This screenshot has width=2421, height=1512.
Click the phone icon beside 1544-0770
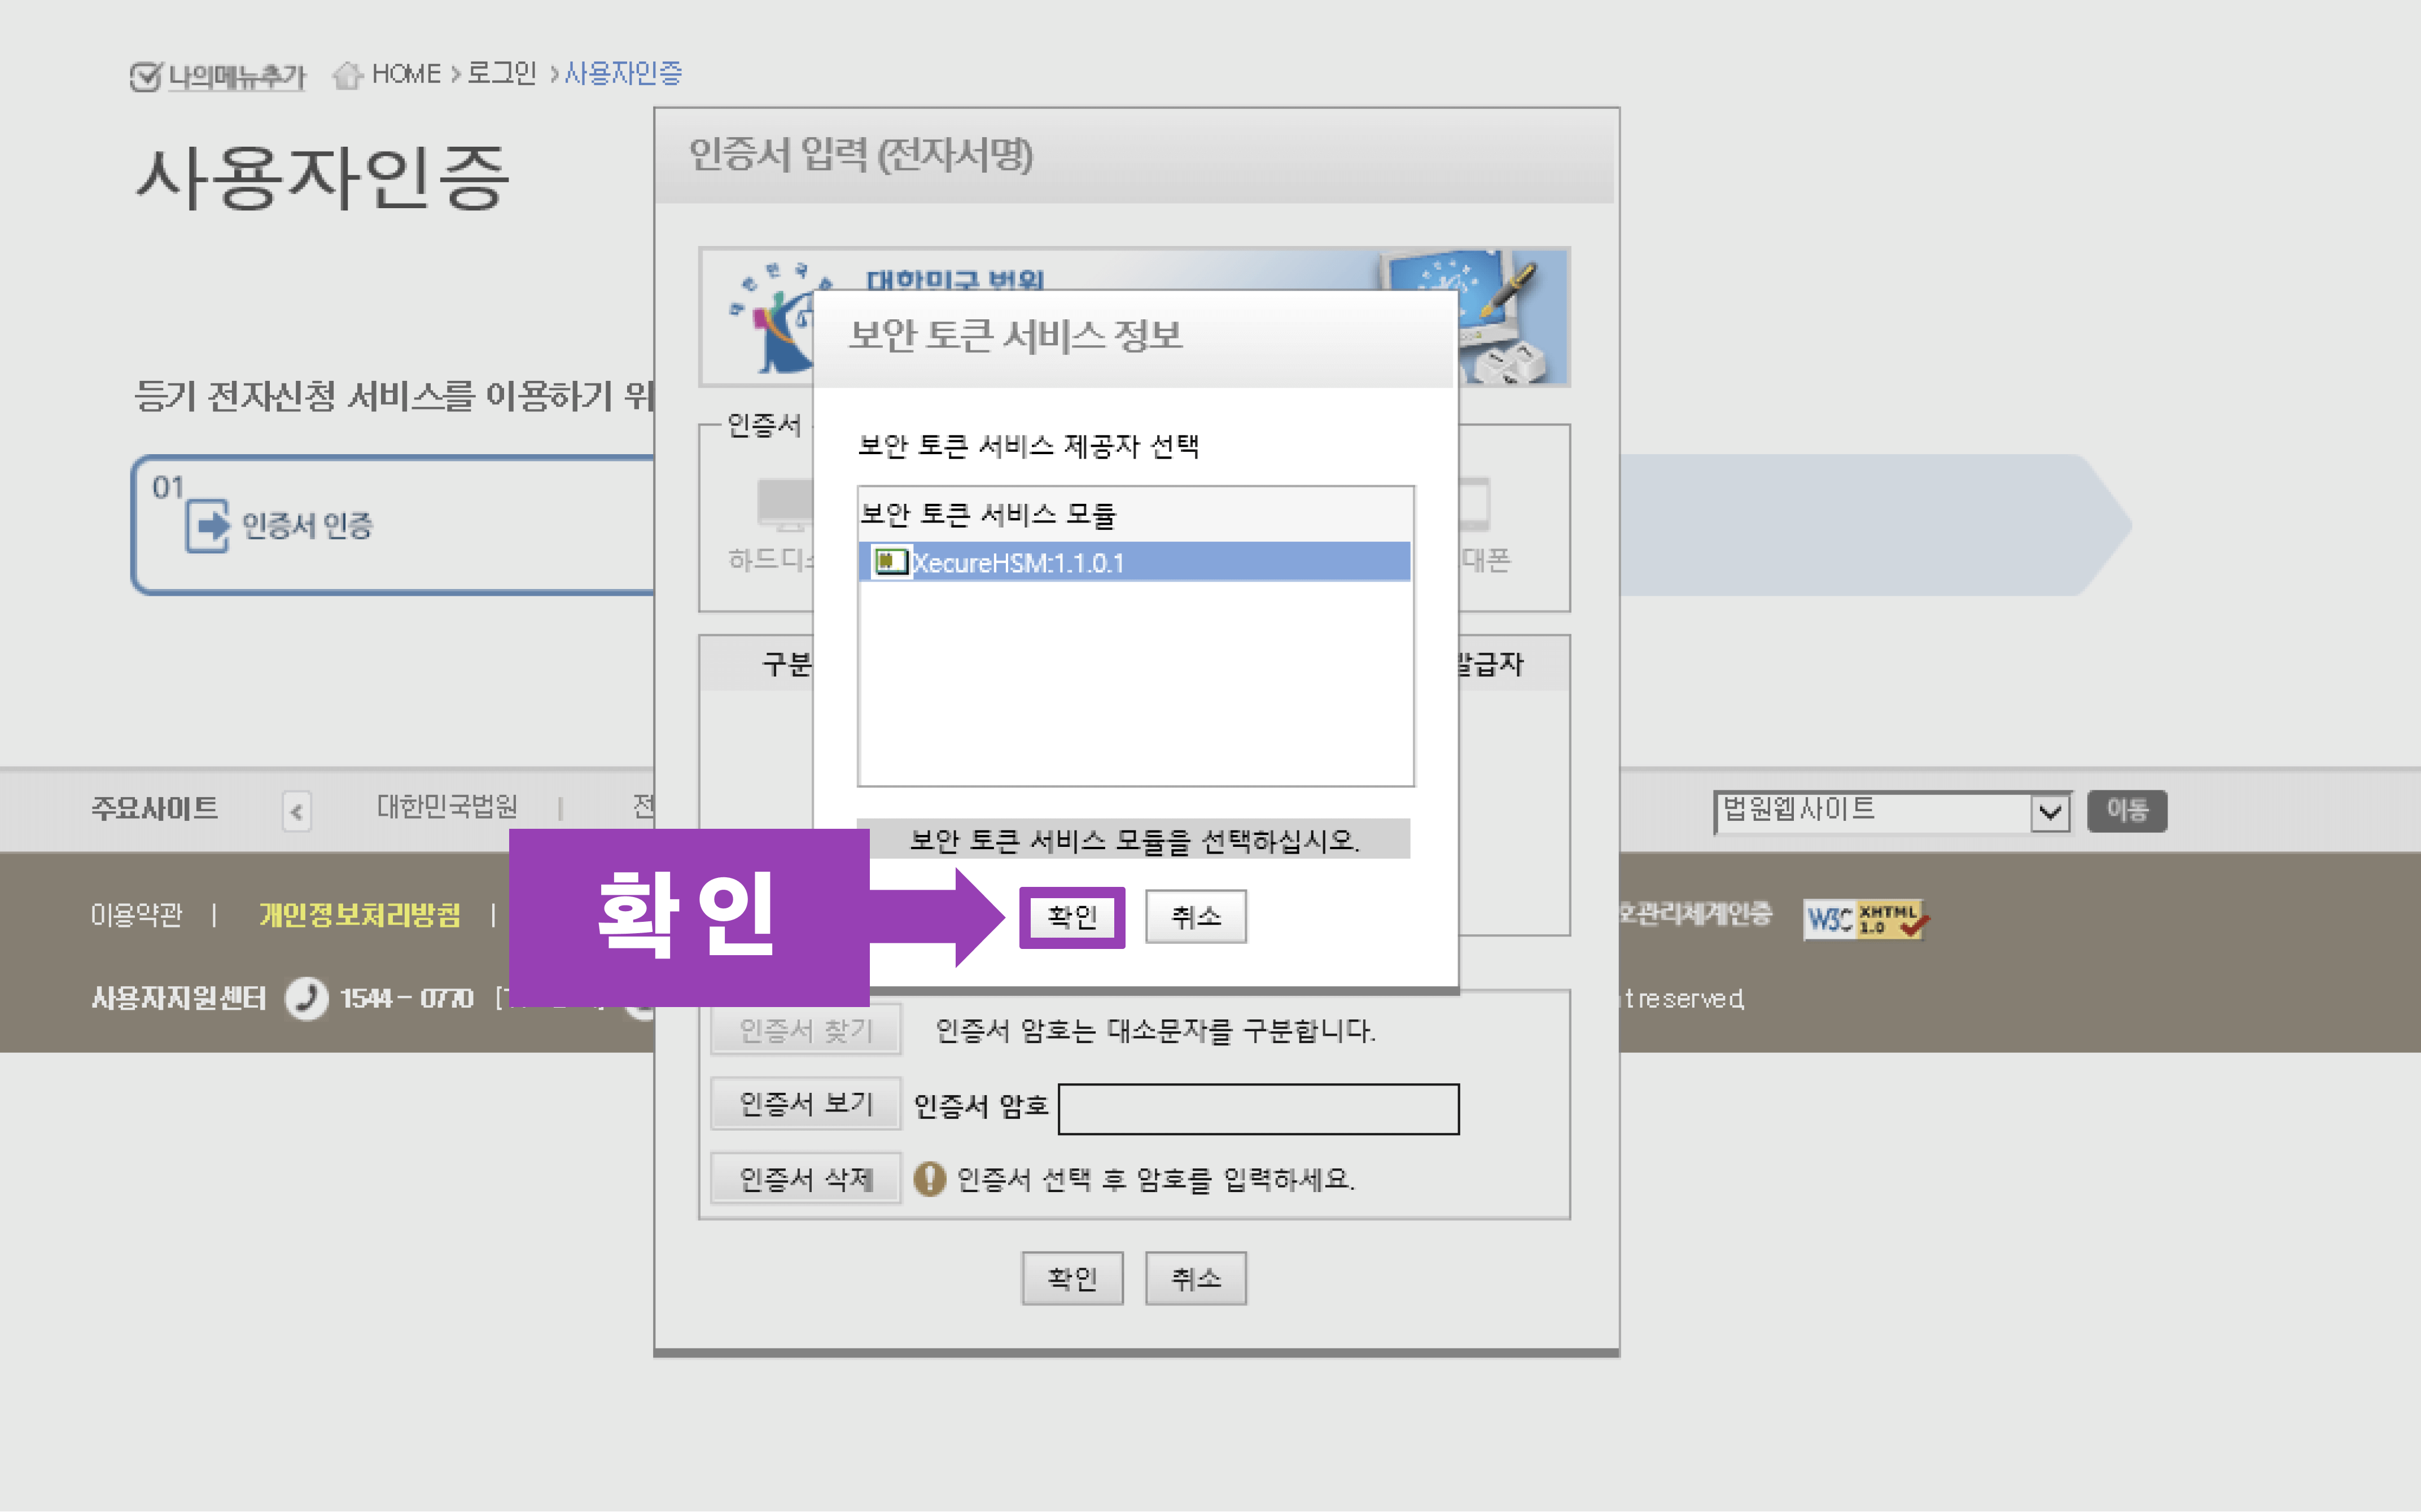pos(308,997)
